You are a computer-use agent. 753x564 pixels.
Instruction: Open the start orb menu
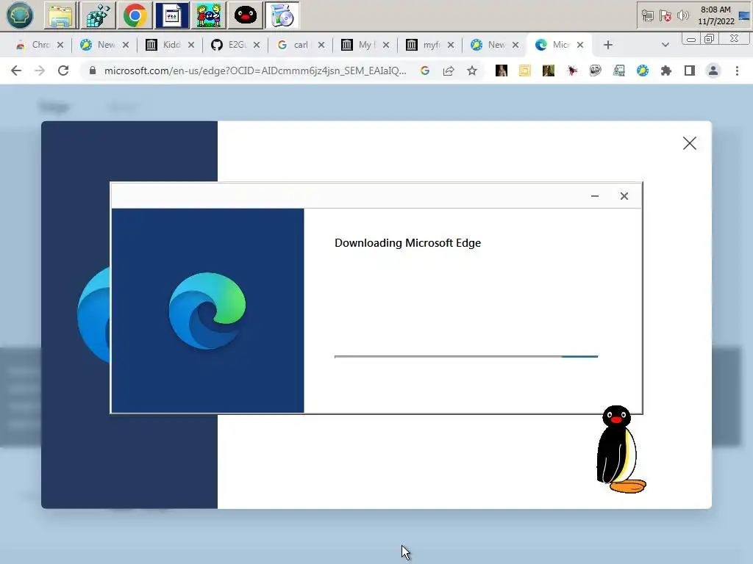click(19, 15)
